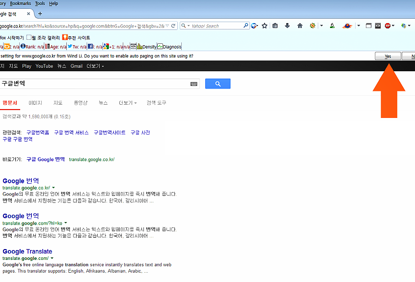Click related search 구글 사전
Viewport: 415px width, 282px height.
click(x=140, y=132)
